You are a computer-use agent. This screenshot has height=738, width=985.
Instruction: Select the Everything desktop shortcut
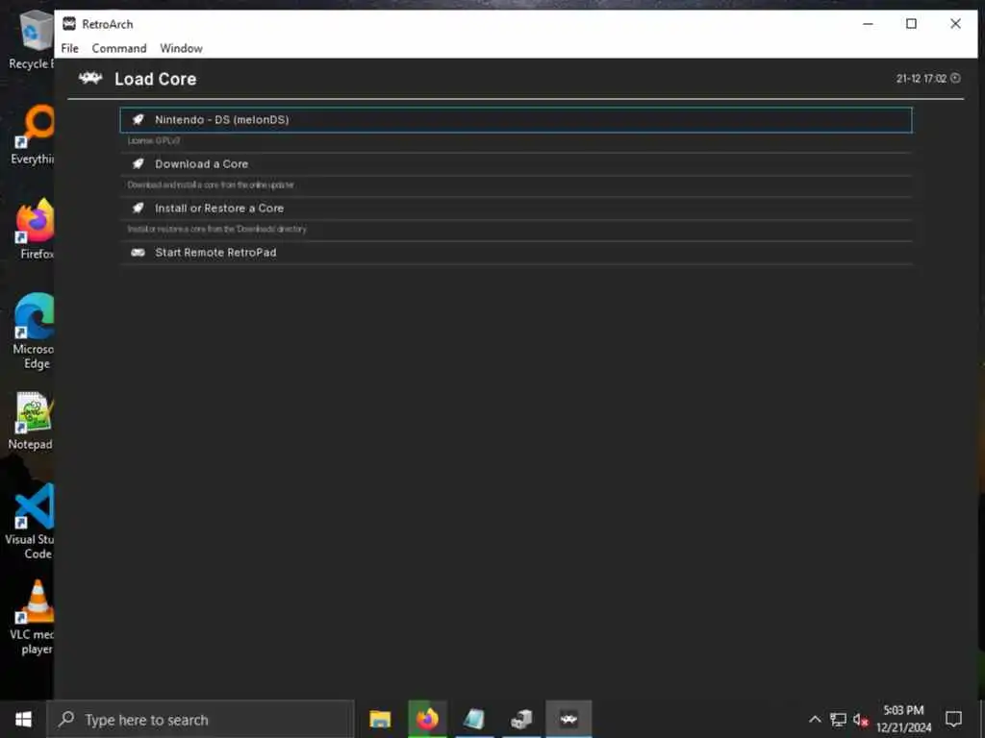(33, 135)
